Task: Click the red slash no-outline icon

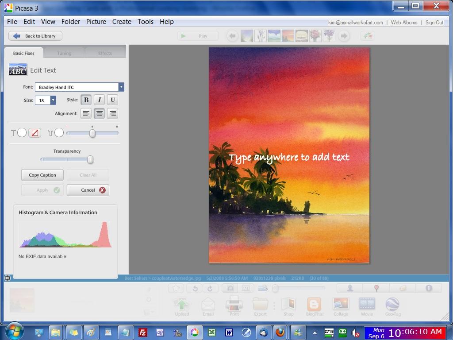Action: click(35, 133)
